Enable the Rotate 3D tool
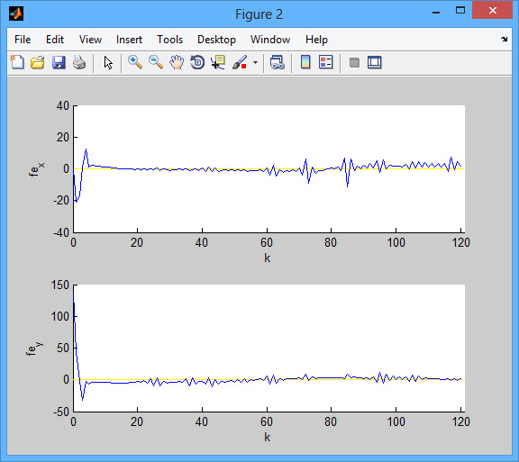Image resolution: width=519 pixels, height=462 pixels. coord(197,62)
